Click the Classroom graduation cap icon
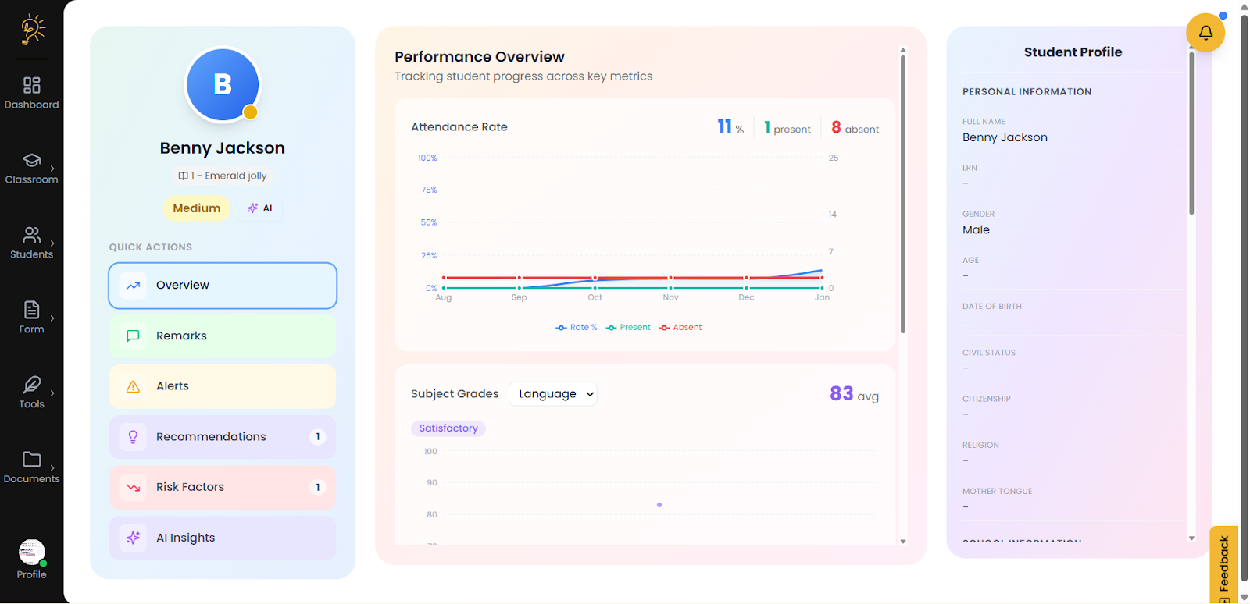Screen dimensions: 1250x604 (31, 160)
